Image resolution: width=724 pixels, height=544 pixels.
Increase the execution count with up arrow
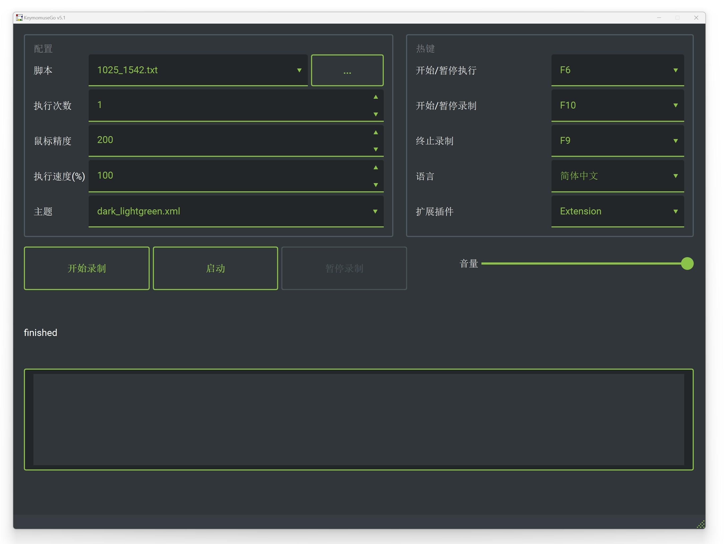376,97
